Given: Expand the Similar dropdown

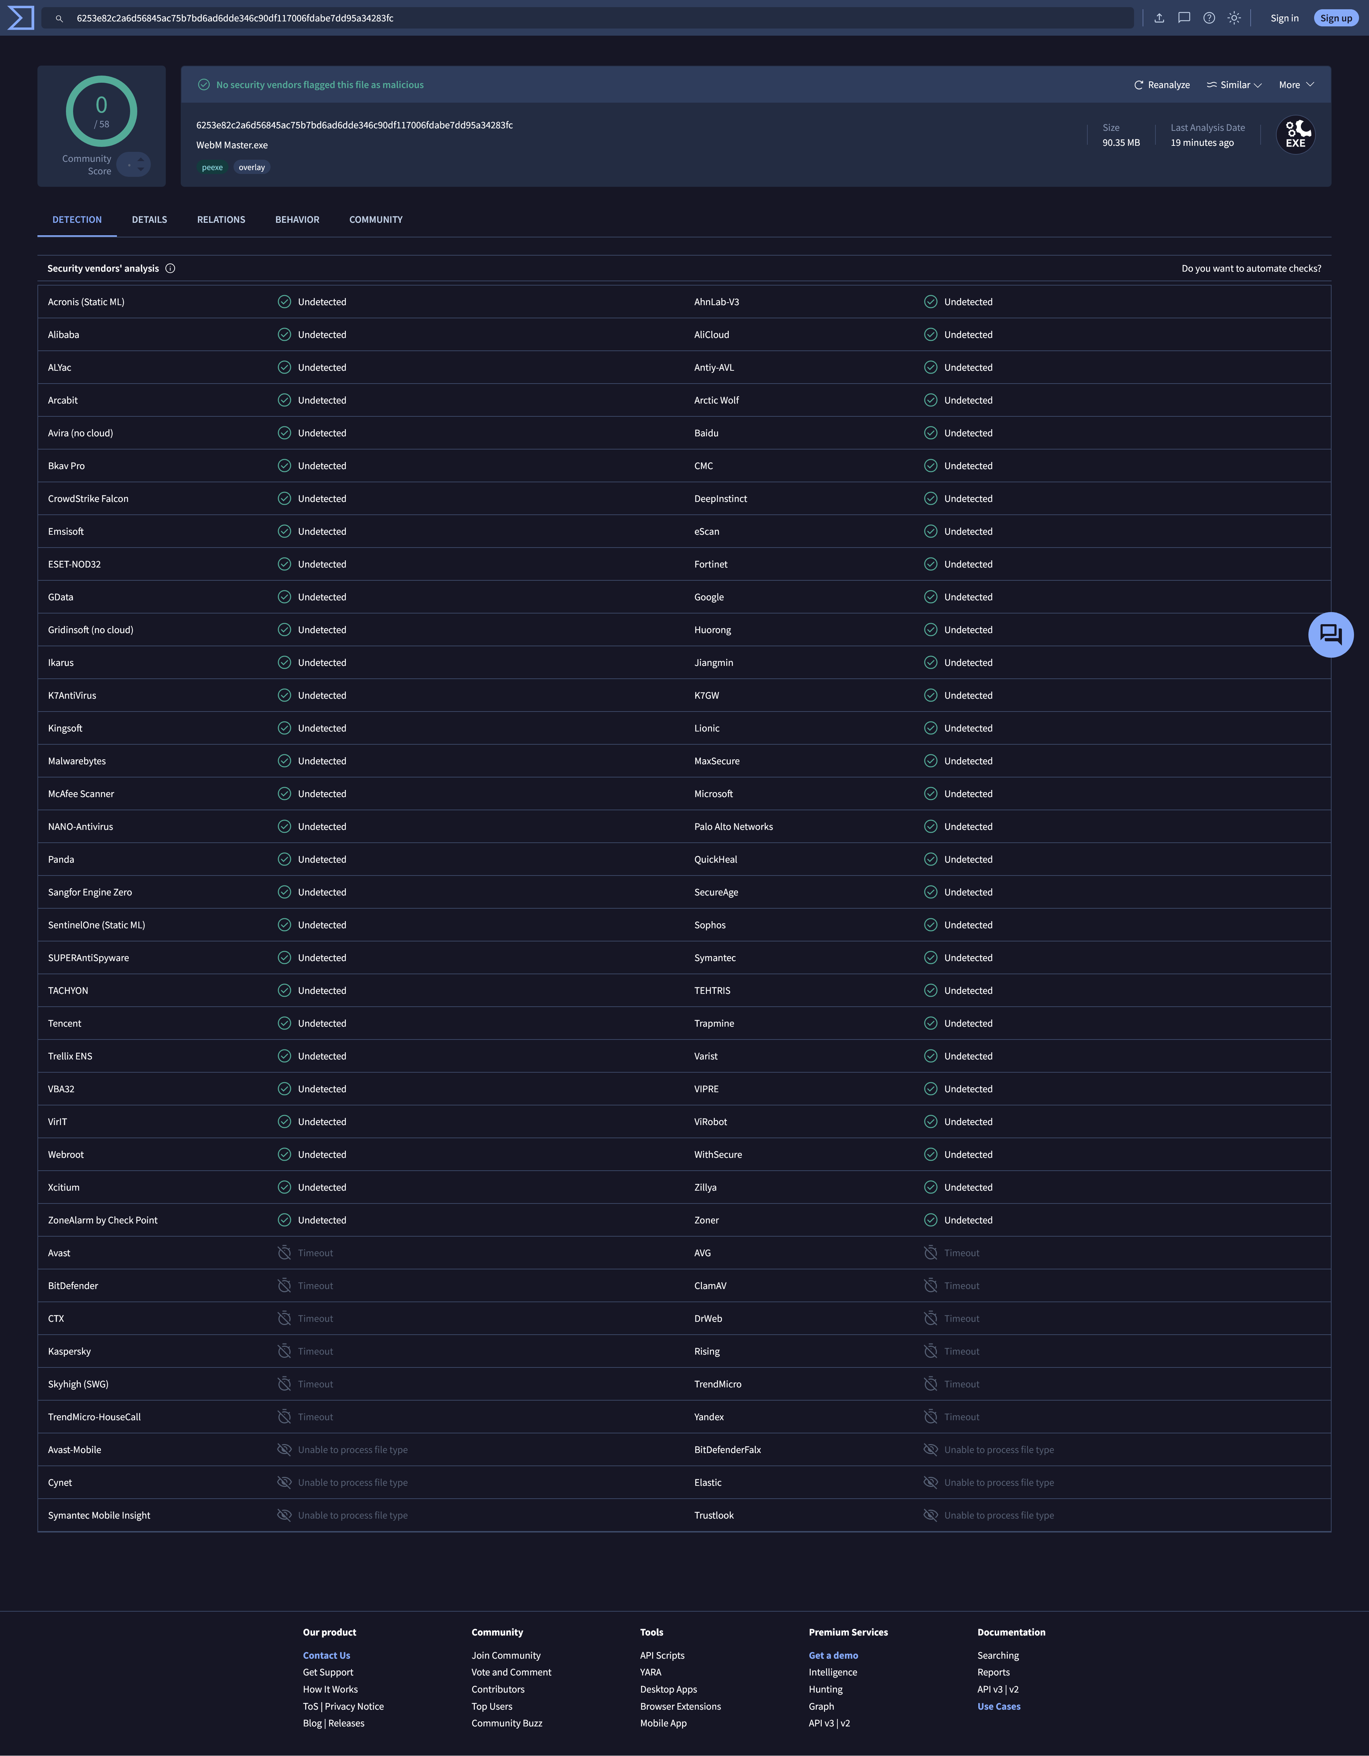Looking at the screenshot, I should click(x=1234, y=85).
